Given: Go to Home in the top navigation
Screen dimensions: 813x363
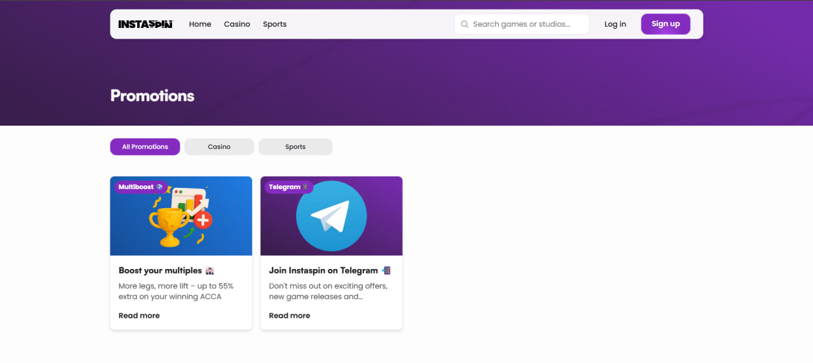Looking at the screenshot, I should [x=200, y=24].
